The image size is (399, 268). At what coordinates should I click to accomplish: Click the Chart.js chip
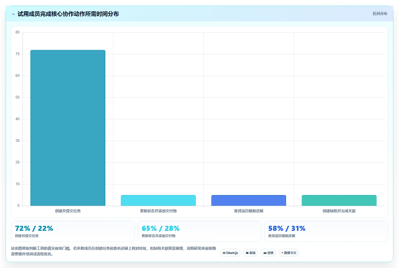pyautogui.click(x=230, y=253)
